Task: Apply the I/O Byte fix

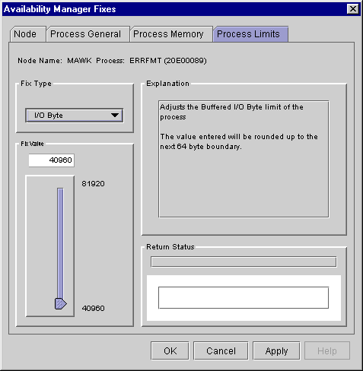Action: point(276,350)
